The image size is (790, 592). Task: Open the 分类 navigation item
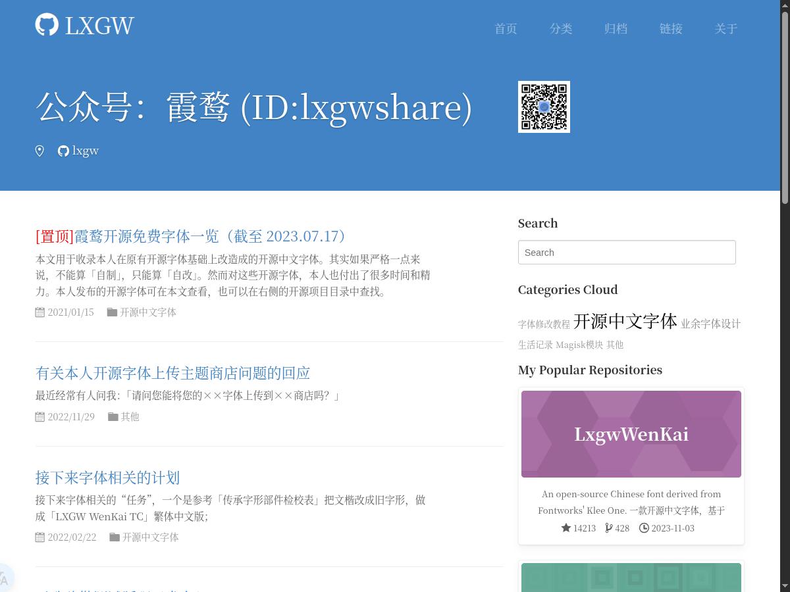pos(561,28)
